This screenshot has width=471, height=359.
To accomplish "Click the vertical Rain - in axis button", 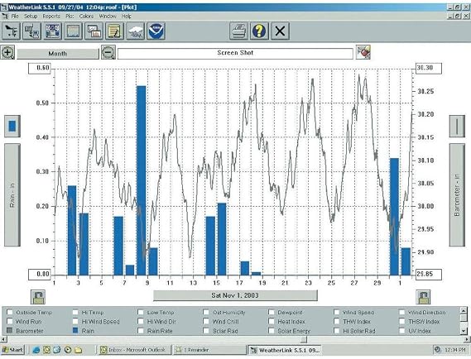I will click(x=12, y=195).
